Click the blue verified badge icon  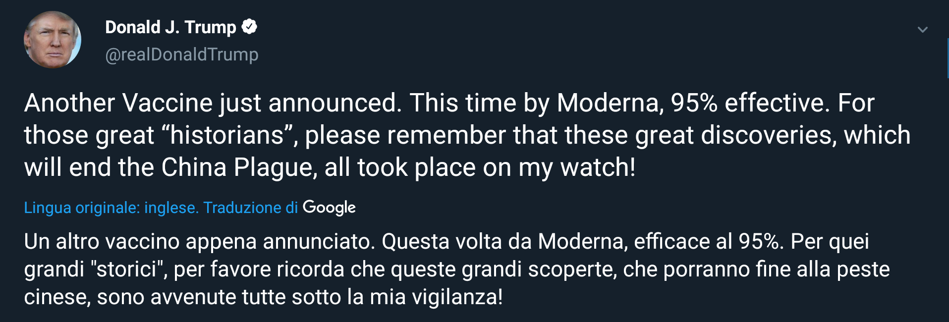pyautogui.click(x=249, y=27)
